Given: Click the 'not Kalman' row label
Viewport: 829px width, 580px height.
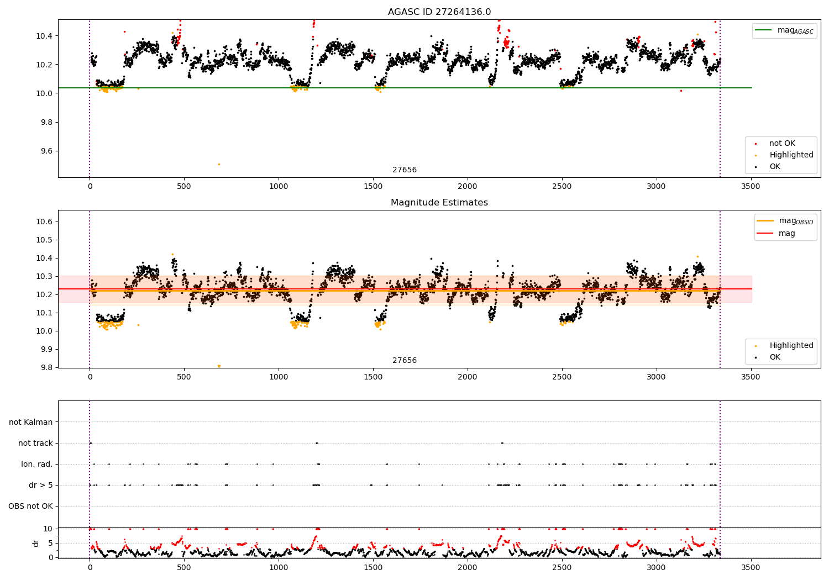Looking at the screenshot, I should [31, 423].
